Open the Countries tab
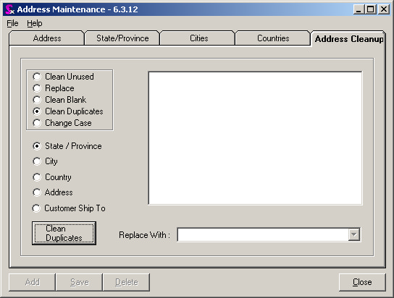This screenshot has height=298, width=394. [x=273, y=38]
